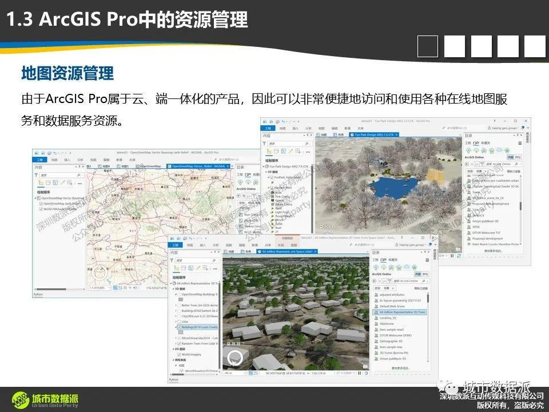Click the Search ArcGIS Online field in trees window

click(409, 281)
